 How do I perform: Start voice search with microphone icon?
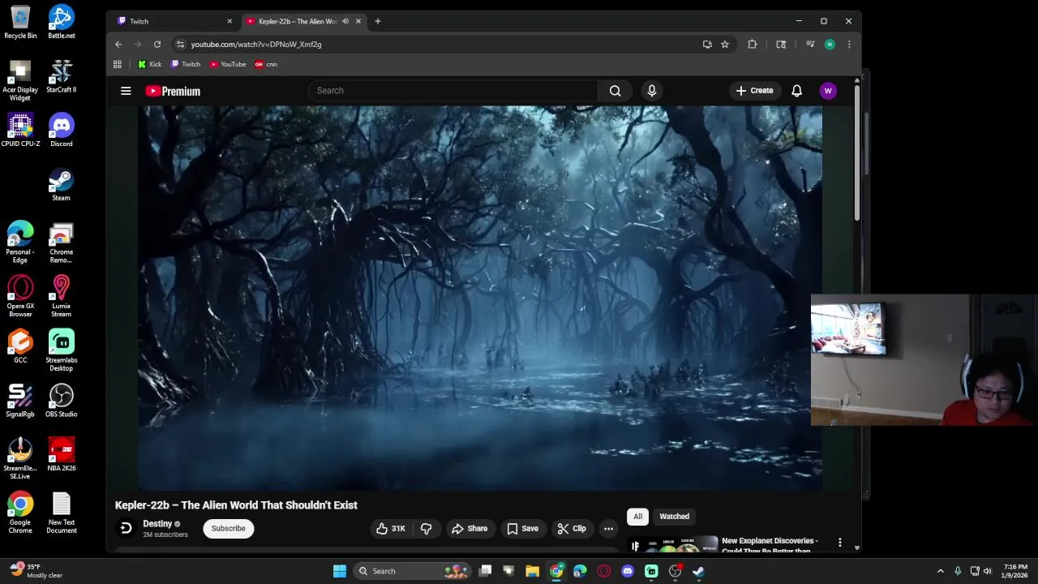651,91
